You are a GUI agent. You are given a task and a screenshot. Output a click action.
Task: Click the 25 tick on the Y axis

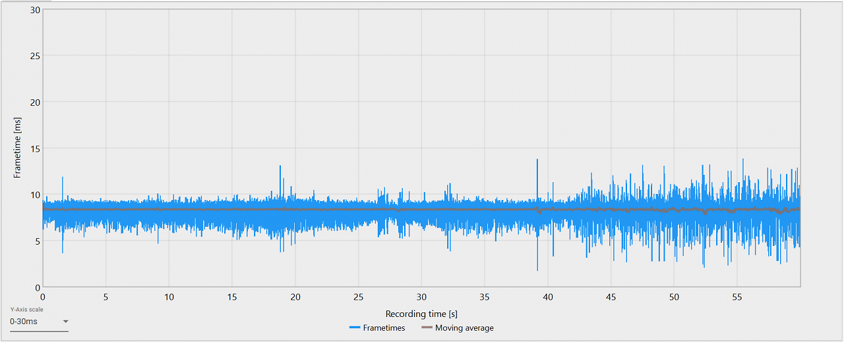[x=36, y=56]
